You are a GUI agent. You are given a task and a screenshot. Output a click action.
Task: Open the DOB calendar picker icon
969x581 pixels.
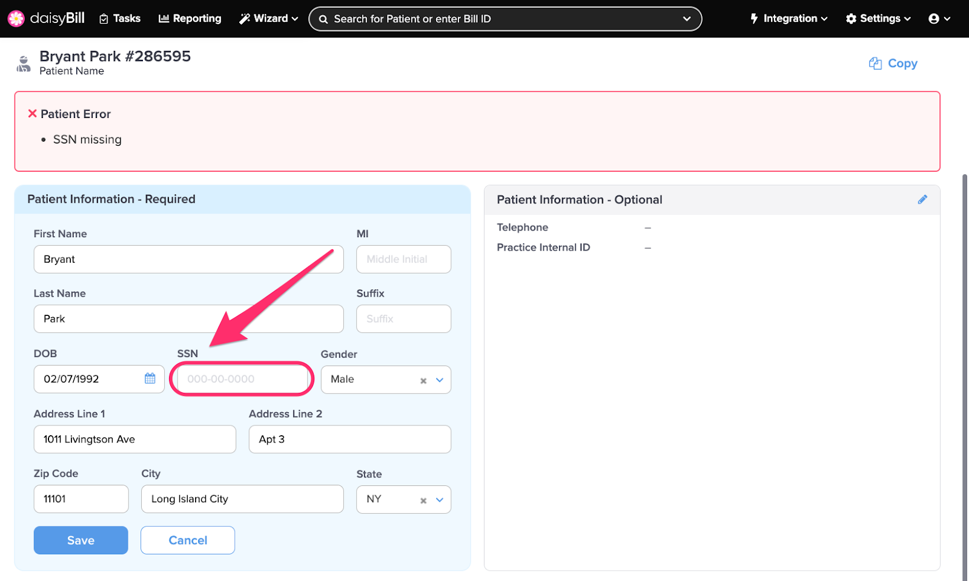pyautogui.click(x=150, y=378)
